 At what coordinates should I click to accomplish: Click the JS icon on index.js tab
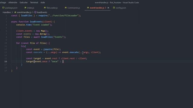click(x=25, y=8)
